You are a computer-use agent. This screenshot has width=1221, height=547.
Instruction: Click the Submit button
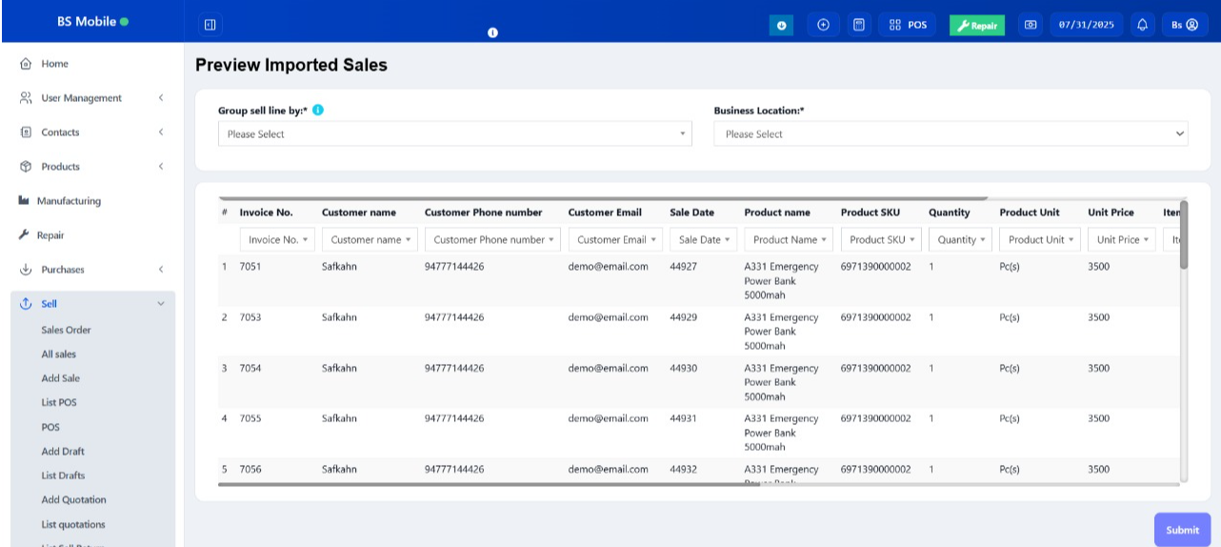(x=1182, y=530)
